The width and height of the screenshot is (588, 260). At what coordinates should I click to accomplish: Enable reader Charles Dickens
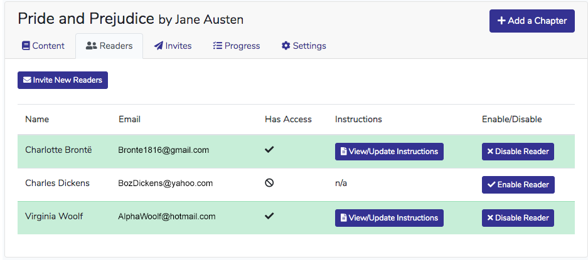(518, 185)
